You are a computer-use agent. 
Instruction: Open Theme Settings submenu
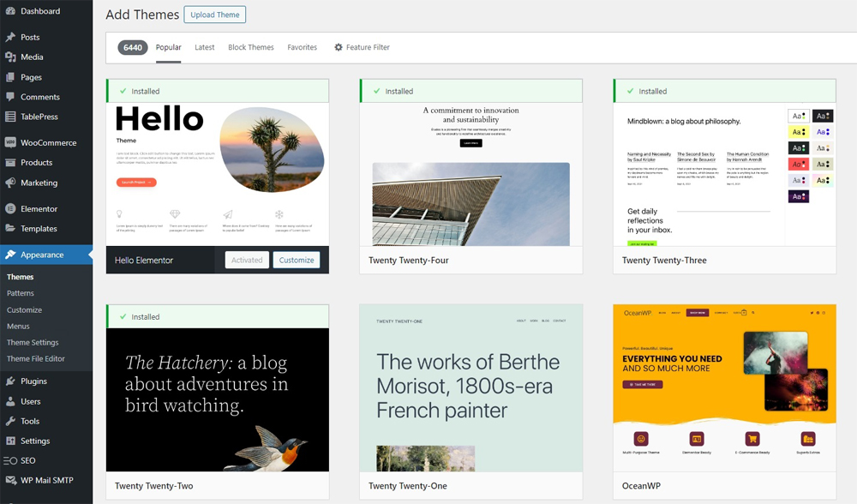[33, 343]
